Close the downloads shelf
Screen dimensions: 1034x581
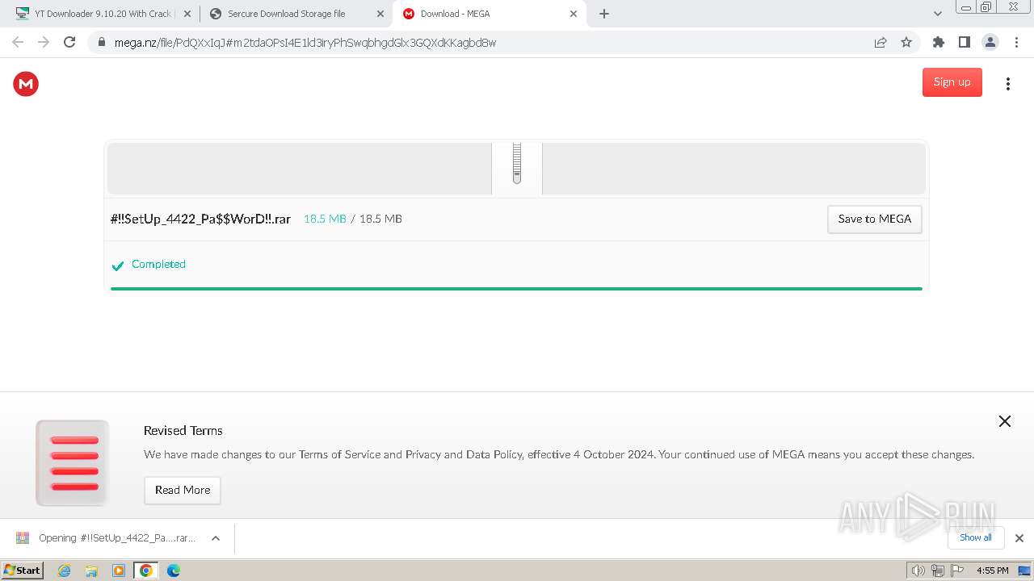pyautogui.click(x=1019, y=538)
